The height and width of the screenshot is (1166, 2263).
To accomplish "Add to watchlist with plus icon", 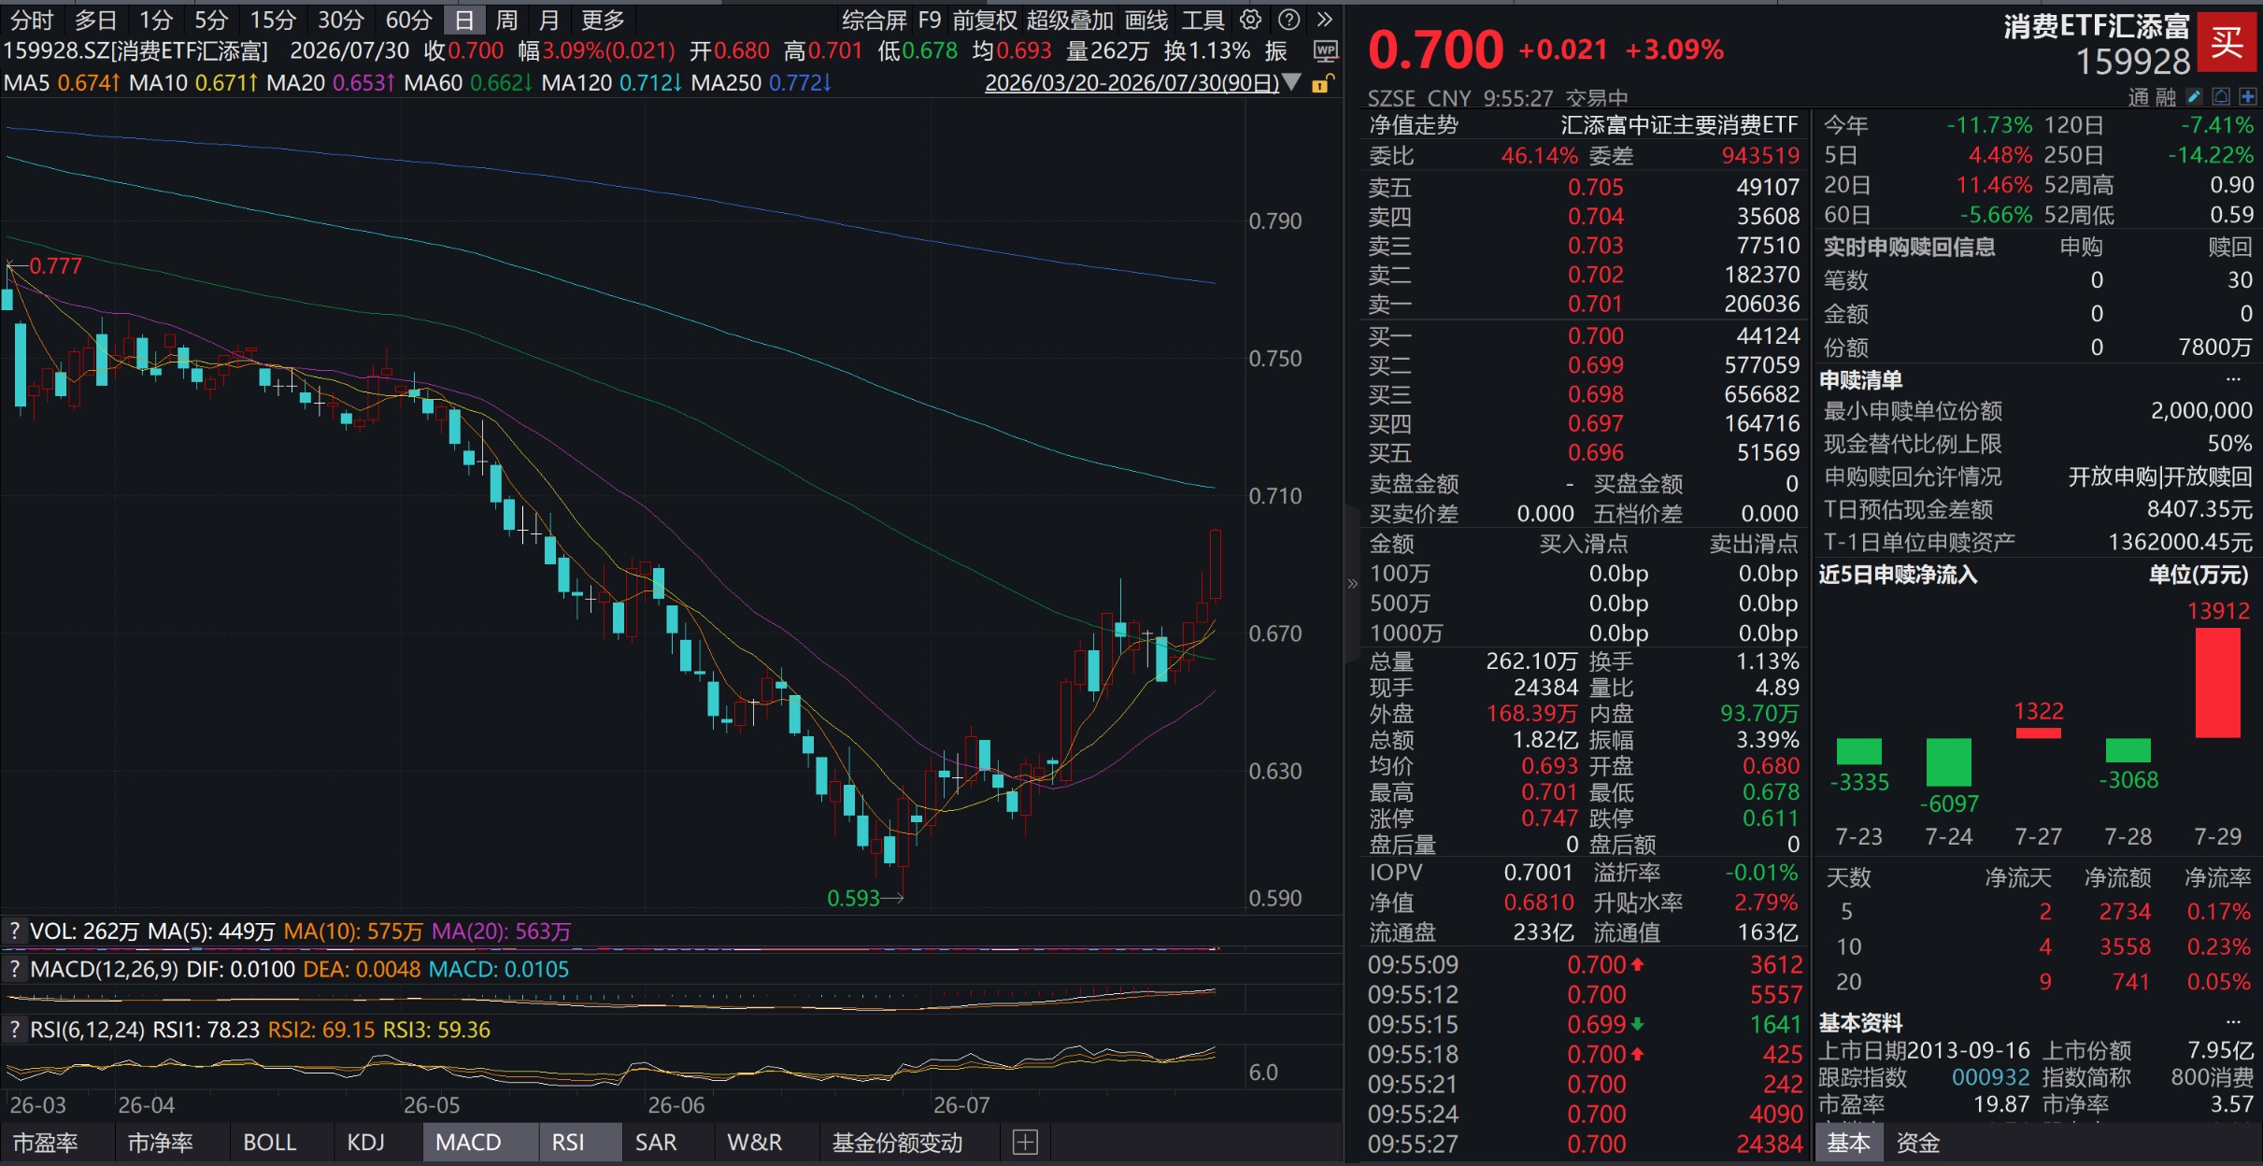I will [x=2248, y=96].
